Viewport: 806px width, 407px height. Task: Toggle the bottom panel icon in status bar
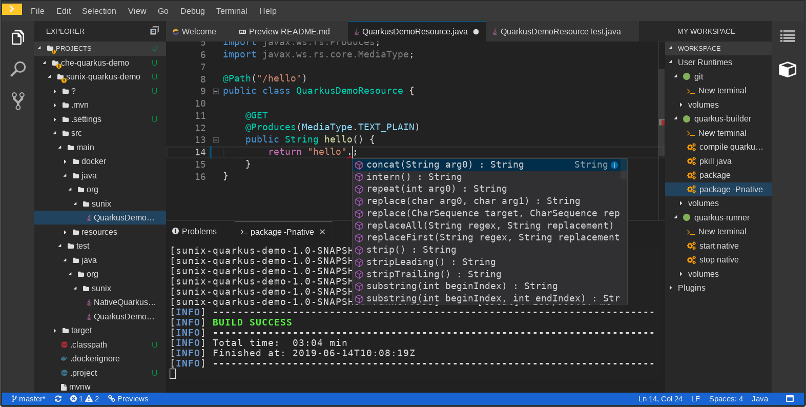790,399
